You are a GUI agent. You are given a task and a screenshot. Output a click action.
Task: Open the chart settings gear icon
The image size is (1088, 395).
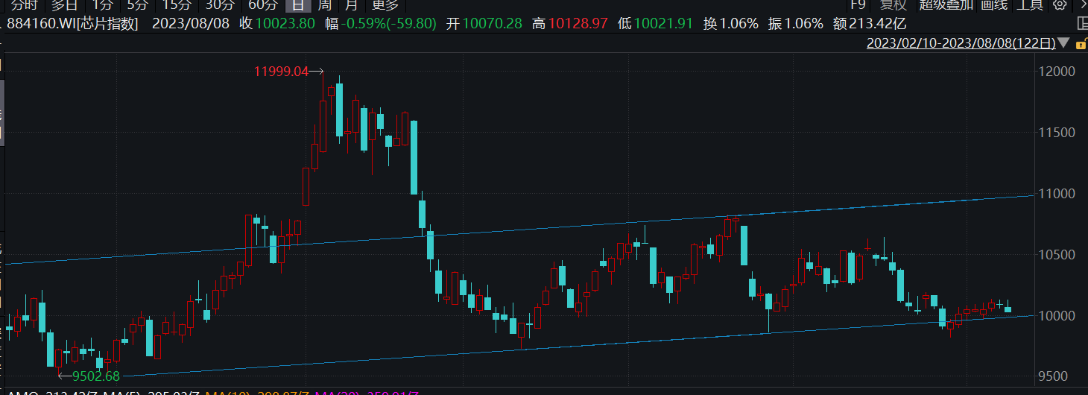(x=1059, y=4)
